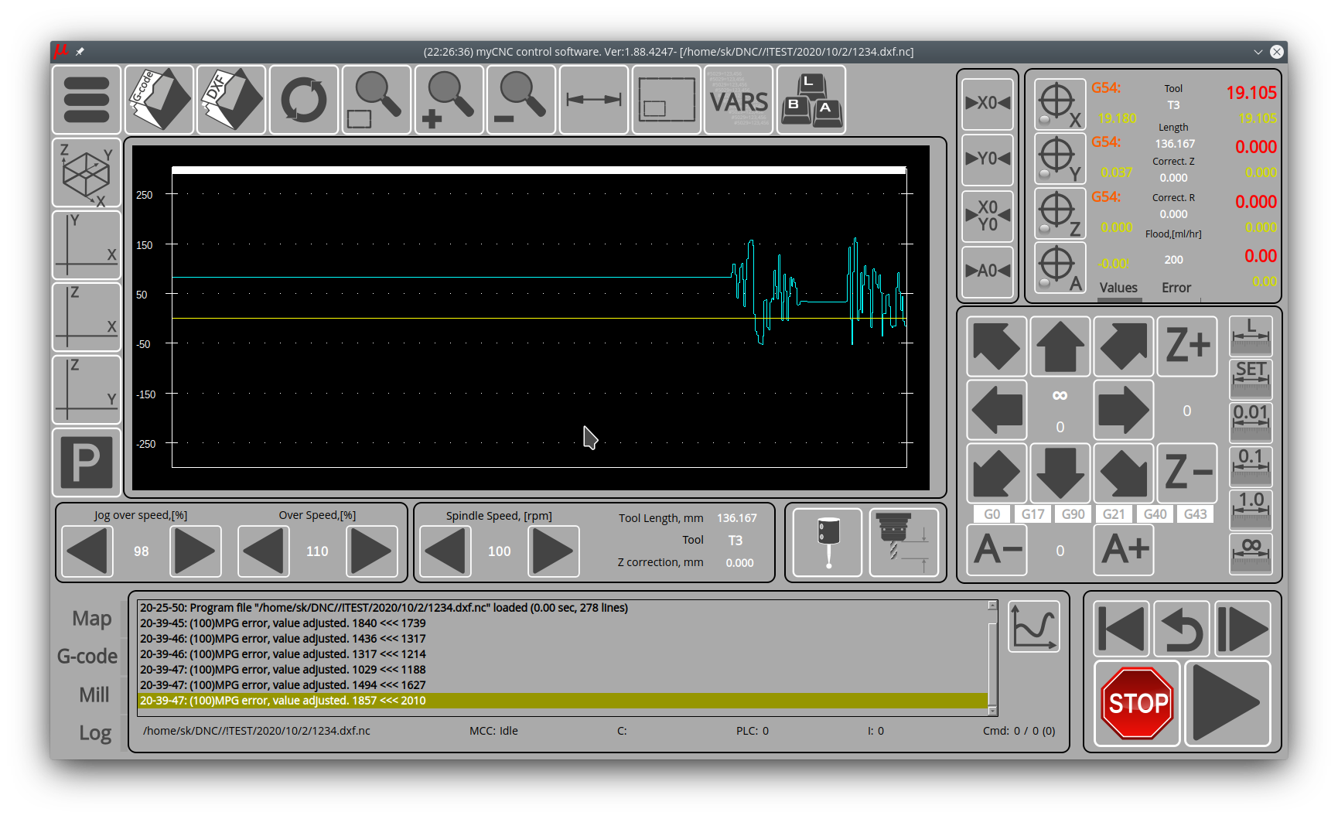Open G-code file loader
Viewport: 1338px width, 819px height.
pyautogui.click(x=159, y=100)
